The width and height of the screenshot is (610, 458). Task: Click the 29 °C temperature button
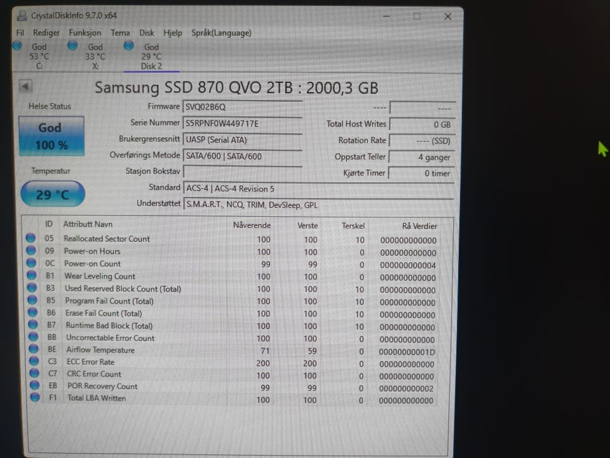click(x=53, y=194)
